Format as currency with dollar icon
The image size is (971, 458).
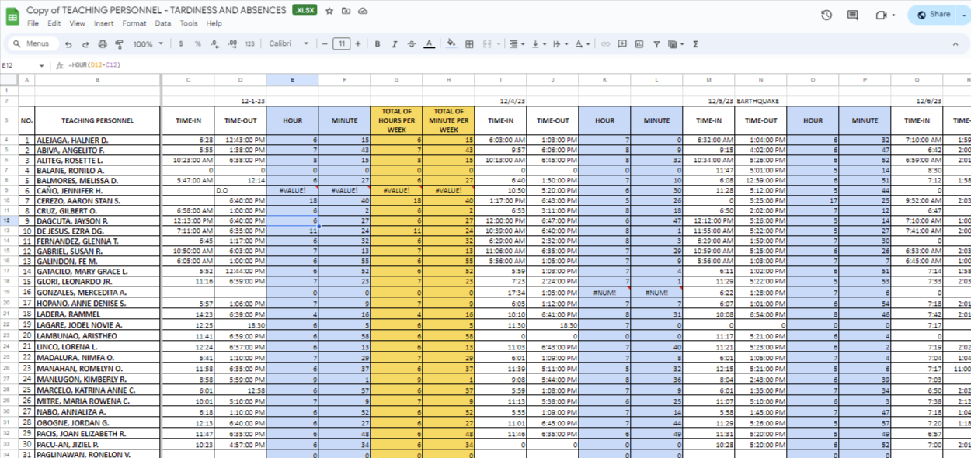click(x=181, y=44)
